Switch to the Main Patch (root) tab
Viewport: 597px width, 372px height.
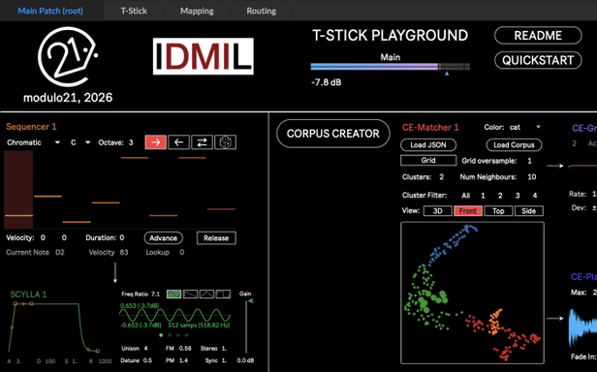50,11
